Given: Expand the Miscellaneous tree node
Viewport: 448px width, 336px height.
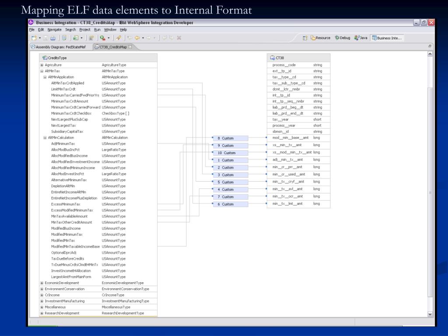Looking at the screenshot, I should coord(42,307).
